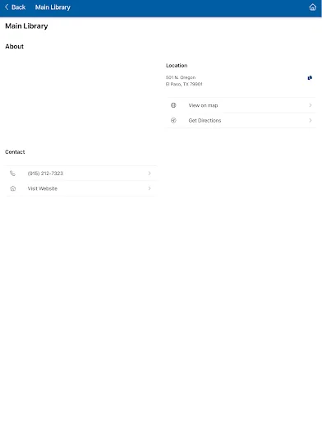Click the Main Library title in header bar
Viewport: 322px width, 421px height.
click(53, 7)
